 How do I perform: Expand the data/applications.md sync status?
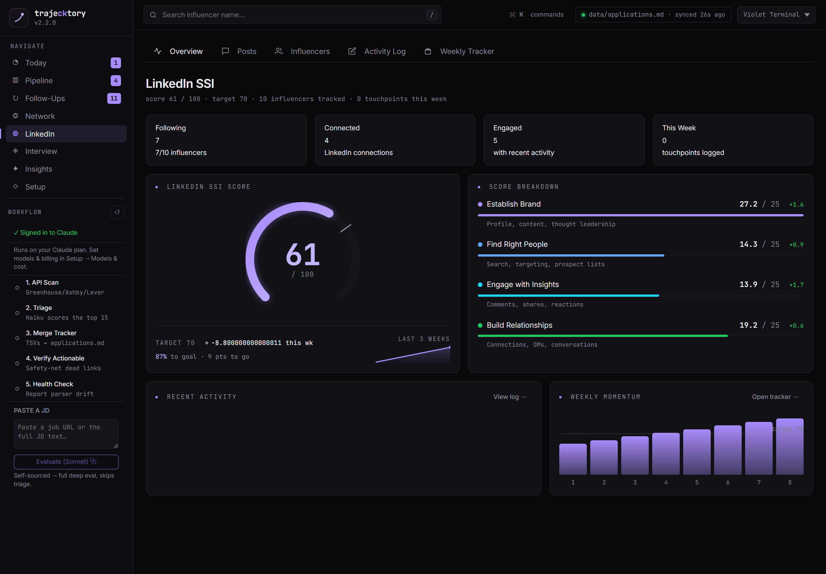653,15
